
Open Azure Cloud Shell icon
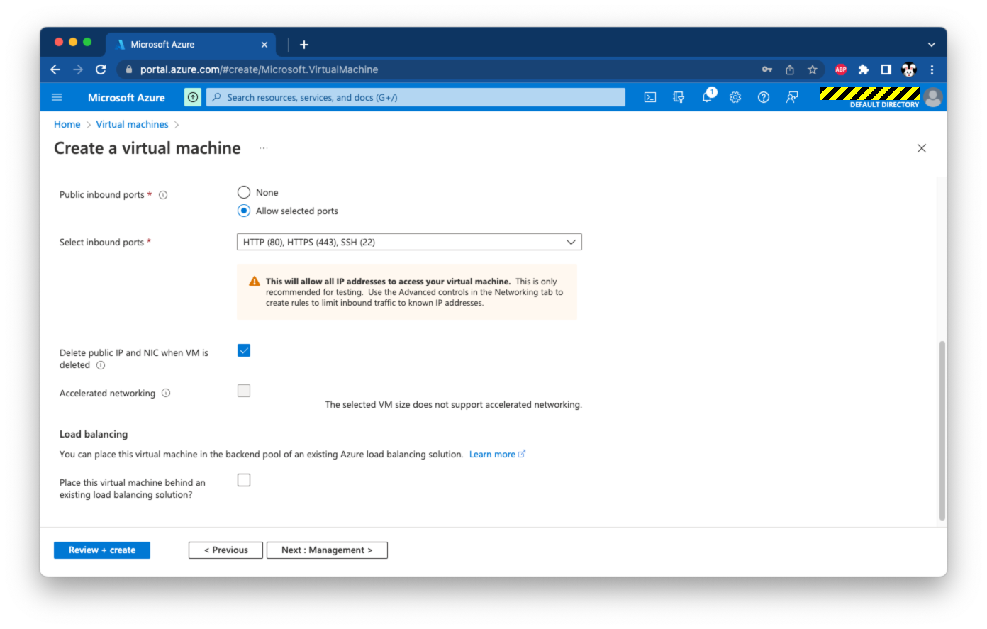pos(649,98)
